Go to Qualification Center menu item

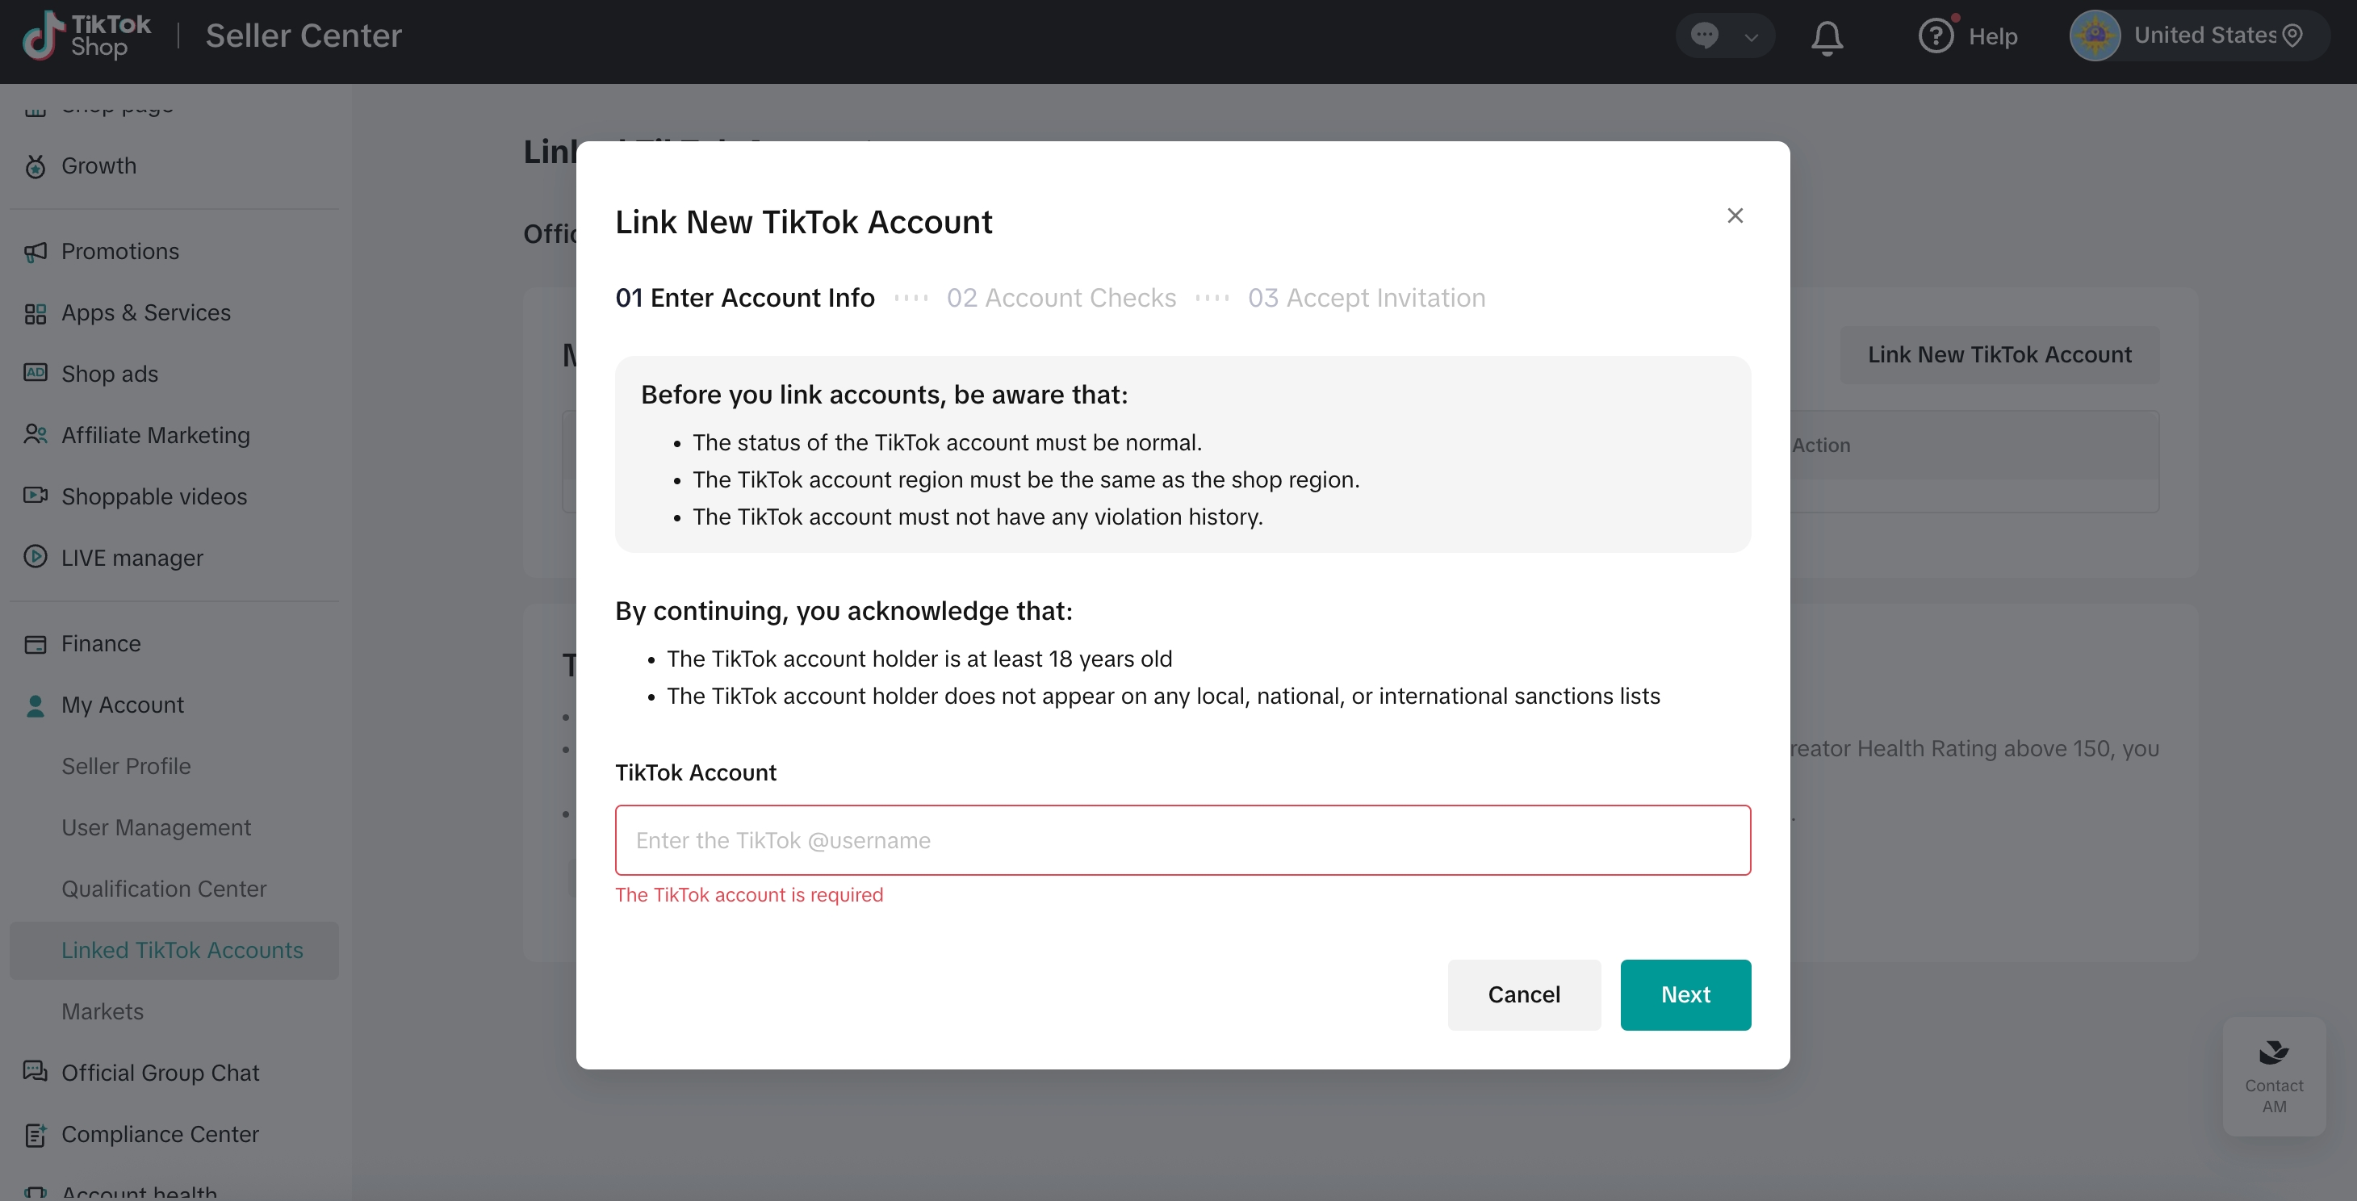(x=164, y=888)
